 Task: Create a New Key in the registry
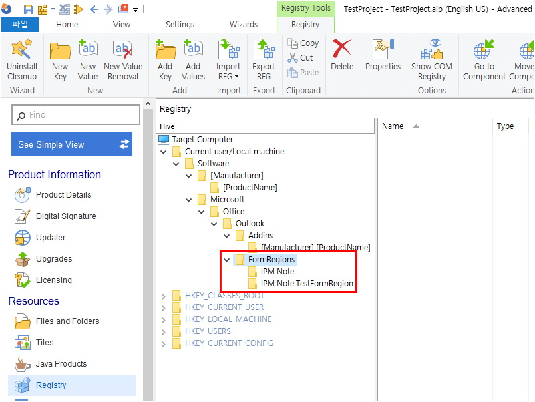pyautogui.click(x=60, y=60)
